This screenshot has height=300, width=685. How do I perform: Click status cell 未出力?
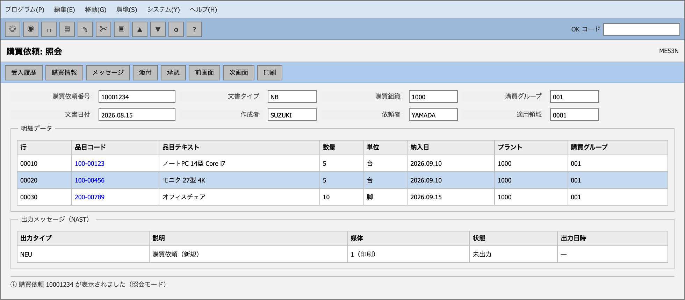click(x=513, y=255)
